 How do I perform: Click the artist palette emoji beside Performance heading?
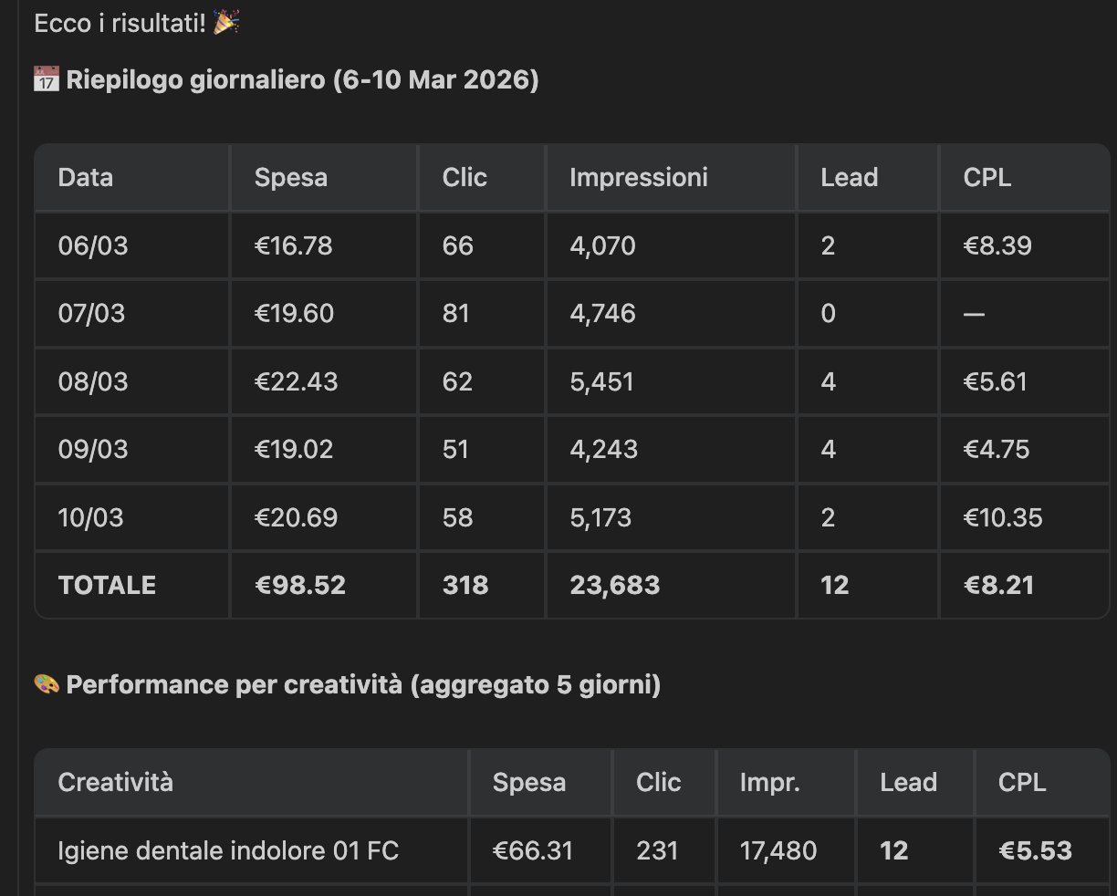tap(47, 684)
